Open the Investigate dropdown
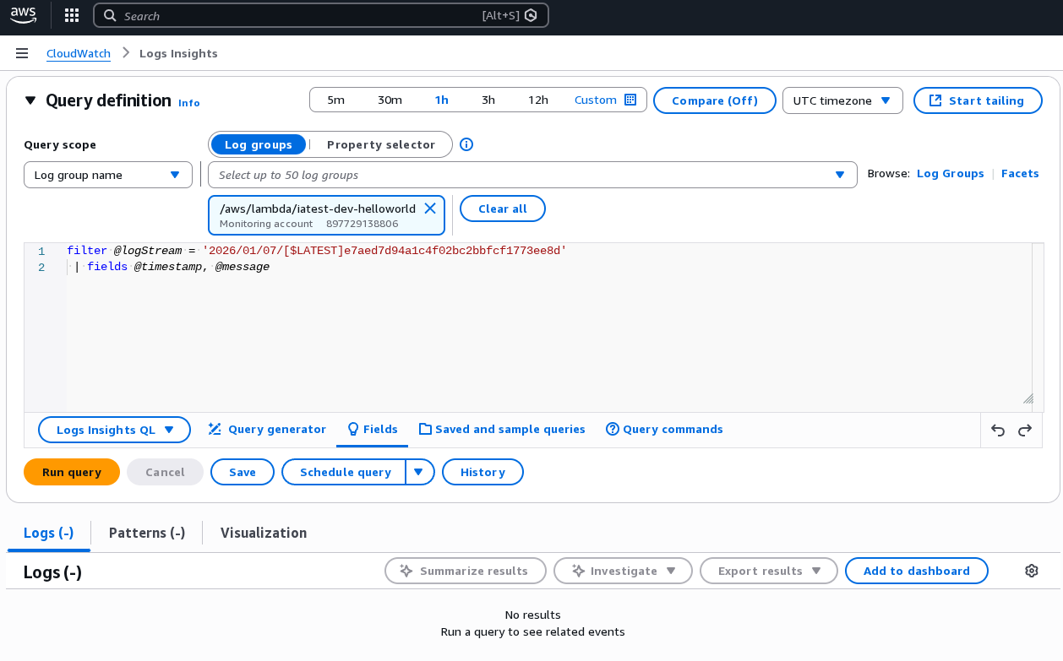This screenshot has width=1063, height=661. click(623, 571)
